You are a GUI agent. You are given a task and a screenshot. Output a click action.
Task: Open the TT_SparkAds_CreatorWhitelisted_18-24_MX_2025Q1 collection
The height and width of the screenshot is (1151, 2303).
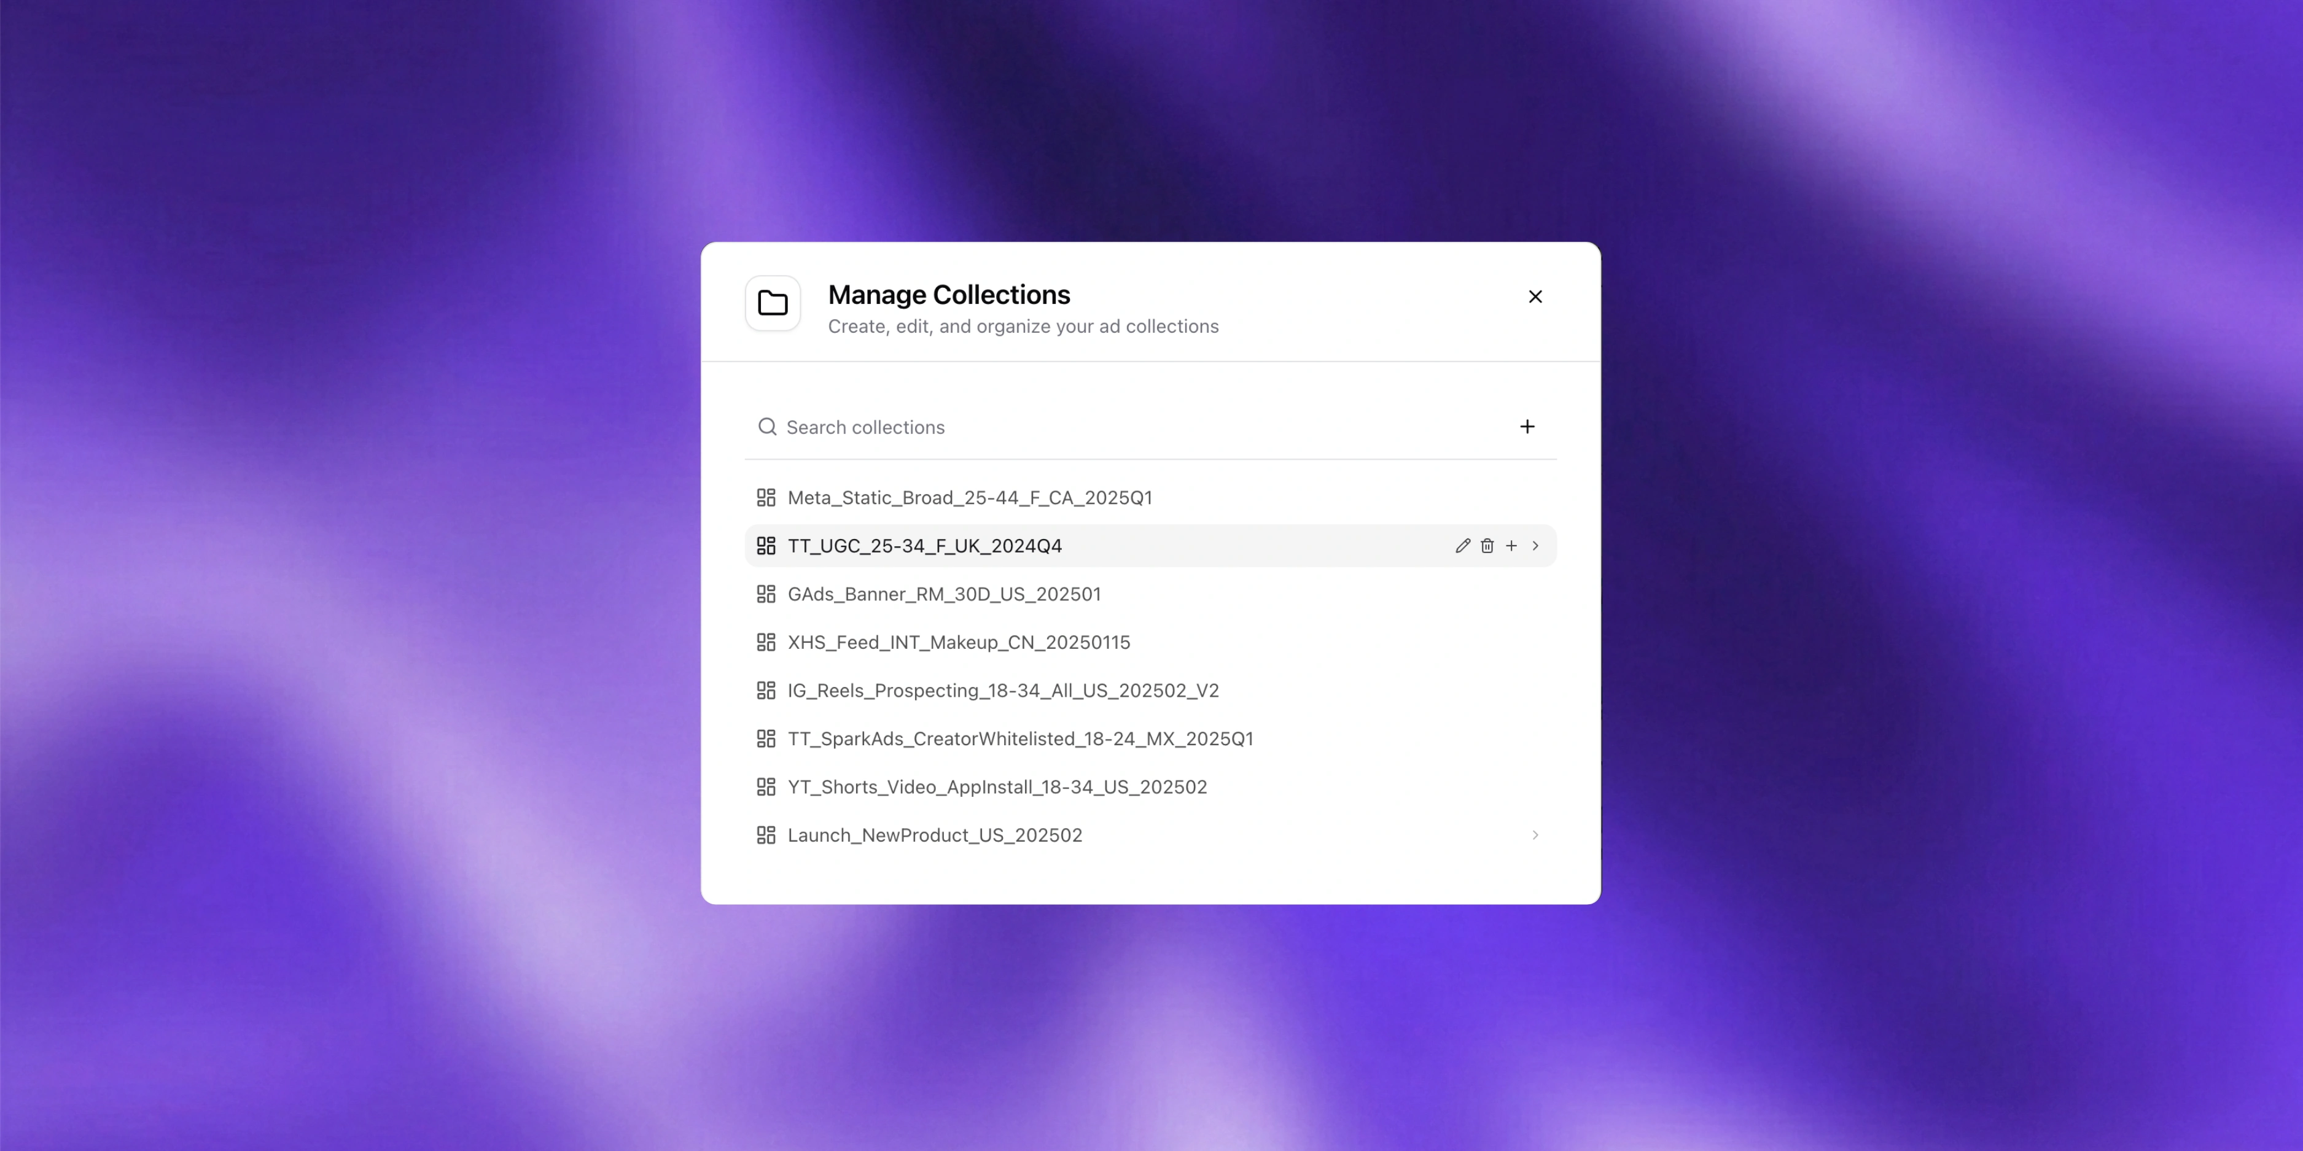(1020, 738)
